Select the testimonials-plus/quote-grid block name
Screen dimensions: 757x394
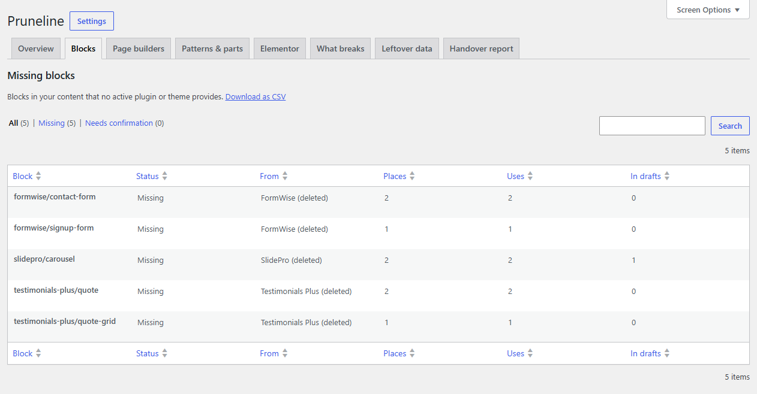click(65, 321)
